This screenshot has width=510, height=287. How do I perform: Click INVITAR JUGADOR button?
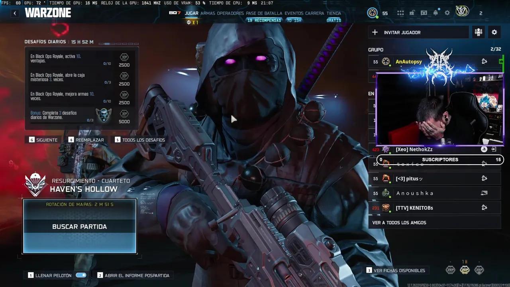pyautogui.click(x=418, y=32)
